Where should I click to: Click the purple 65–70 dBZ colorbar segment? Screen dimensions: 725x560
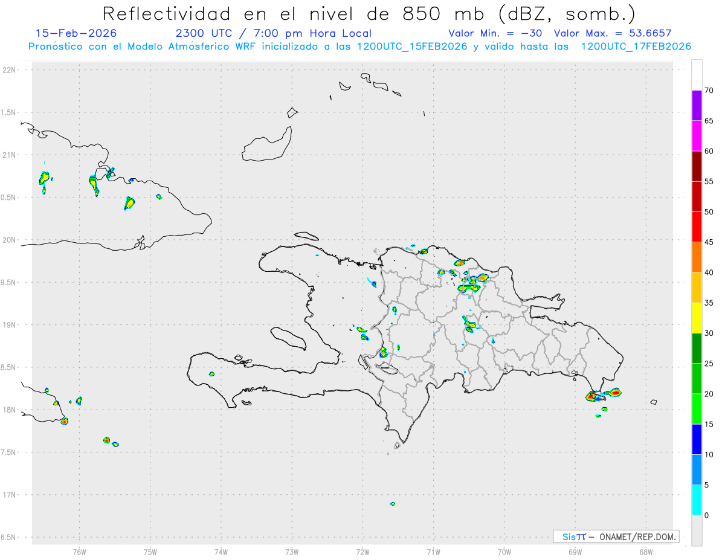click(x=697, y=106)
